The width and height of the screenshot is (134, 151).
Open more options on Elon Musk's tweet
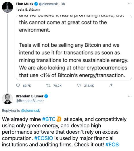pos(130,4)
